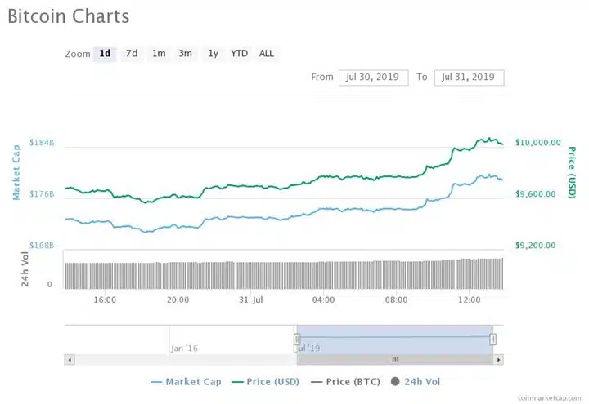589x404 pixels.
Task: Click the navigator scrollbar thumb grip
Action: click(395, 360)
